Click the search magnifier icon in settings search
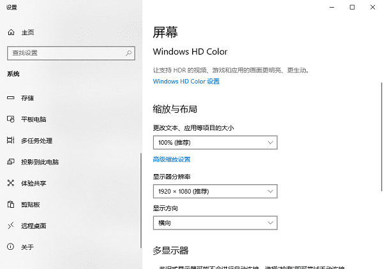 click(129, 53)
